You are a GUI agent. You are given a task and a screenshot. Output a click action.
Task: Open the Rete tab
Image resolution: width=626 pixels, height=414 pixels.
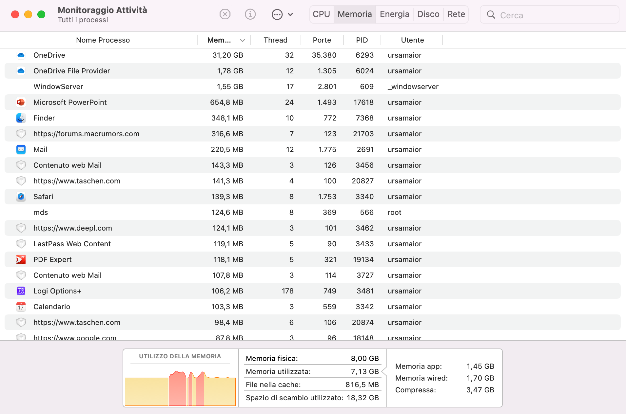(x=456, y=14)
